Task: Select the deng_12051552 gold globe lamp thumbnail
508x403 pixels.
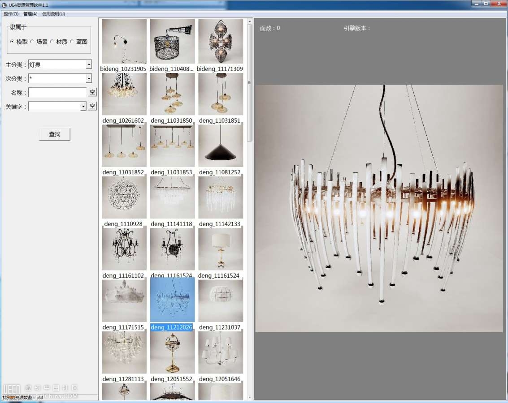Action: click(172, 353)
